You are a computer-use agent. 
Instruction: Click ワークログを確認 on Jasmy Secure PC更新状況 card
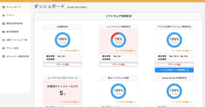182,102
